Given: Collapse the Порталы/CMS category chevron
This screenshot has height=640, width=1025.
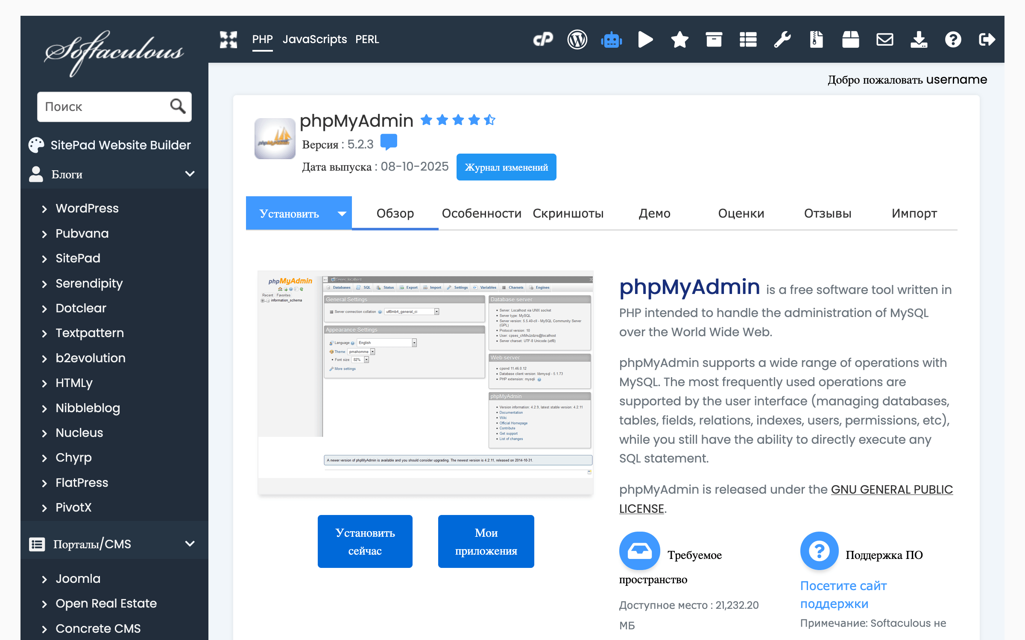Looking at the screenshot, I should pos(190,544).
